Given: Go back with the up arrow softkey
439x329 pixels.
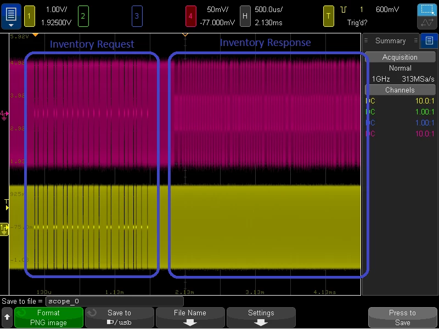Looking at the screenshot, I should tap(7, 318).
